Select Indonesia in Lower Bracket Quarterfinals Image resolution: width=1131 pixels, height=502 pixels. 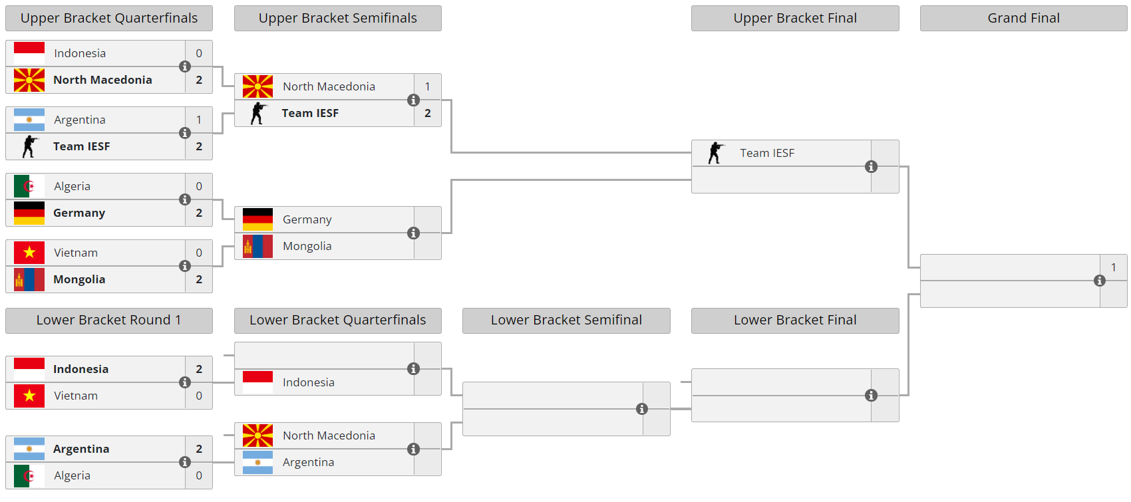point(308,382)
